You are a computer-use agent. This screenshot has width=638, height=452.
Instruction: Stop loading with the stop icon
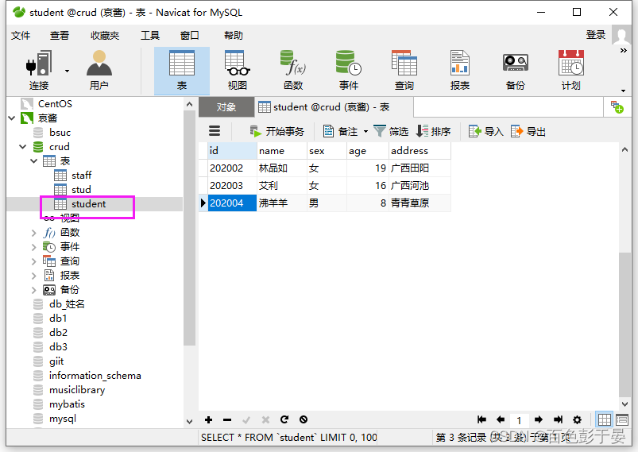coord(304,419)
